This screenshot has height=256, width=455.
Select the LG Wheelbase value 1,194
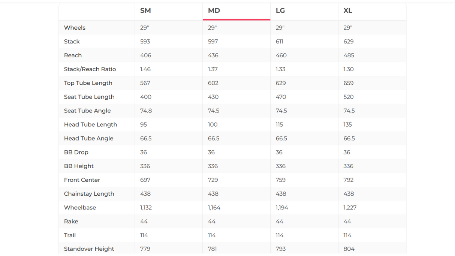[282, 208]
